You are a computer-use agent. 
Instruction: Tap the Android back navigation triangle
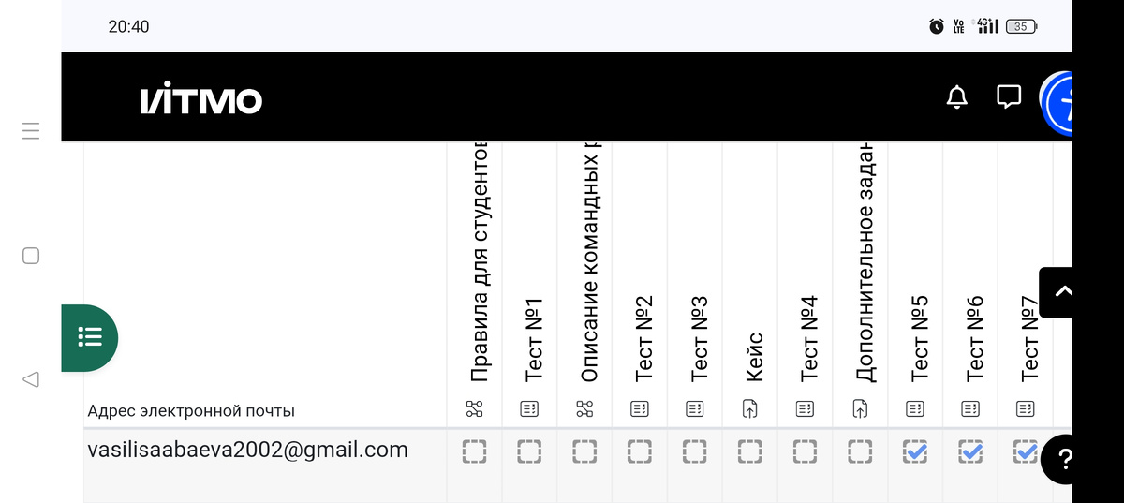click(x=31, y=379)
